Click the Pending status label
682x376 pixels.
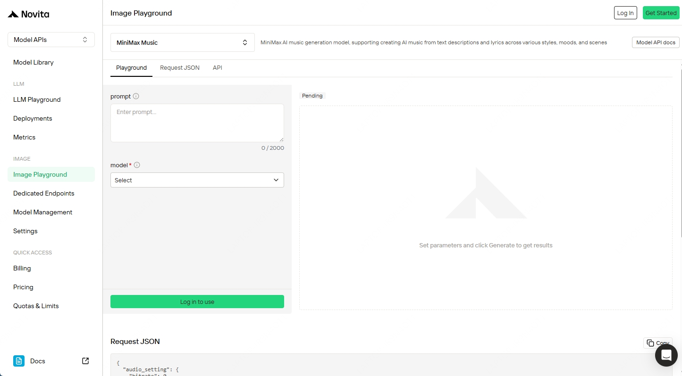click(312, 96)
